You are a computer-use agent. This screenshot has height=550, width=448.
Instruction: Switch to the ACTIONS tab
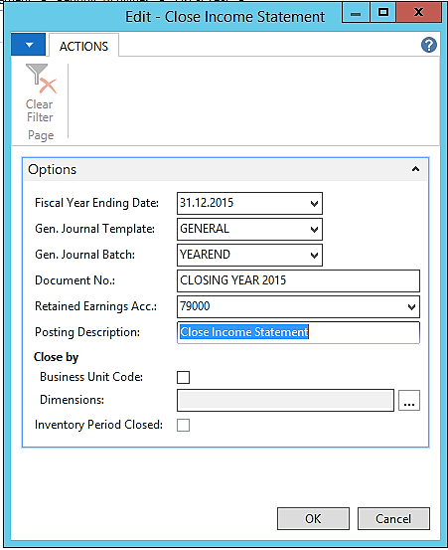[x=83, y=47]
